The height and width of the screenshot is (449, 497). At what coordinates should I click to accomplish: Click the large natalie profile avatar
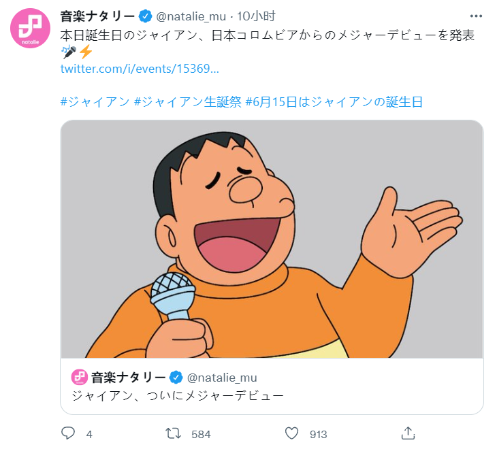tap(30, 29)
